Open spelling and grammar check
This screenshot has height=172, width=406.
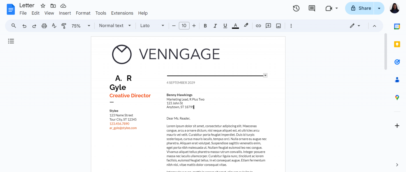point(54,25)
